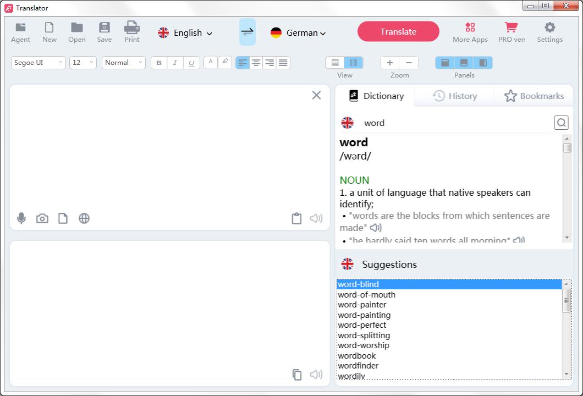Zoom in with plus button
Viewport: 583px width, 396px height.
[389, 63]
